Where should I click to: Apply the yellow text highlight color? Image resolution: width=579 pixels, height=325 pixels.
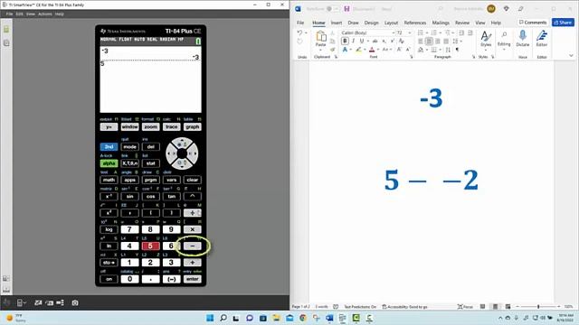tap(358, 50)
